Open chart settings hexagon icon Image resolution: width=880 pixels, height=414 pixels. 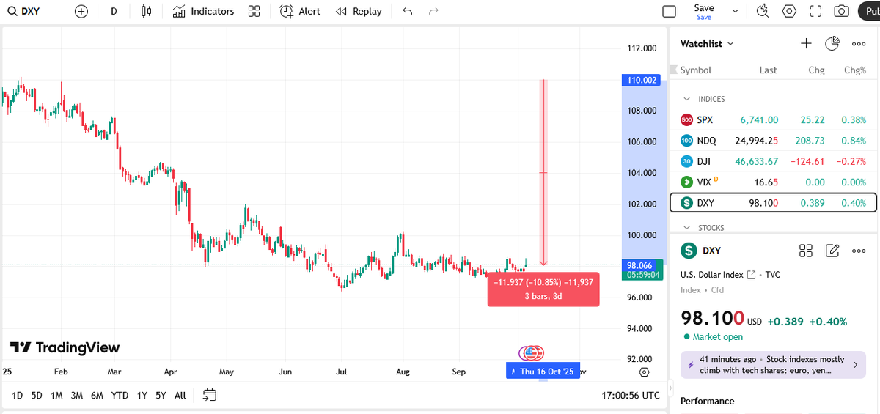(x=789, y=11)
